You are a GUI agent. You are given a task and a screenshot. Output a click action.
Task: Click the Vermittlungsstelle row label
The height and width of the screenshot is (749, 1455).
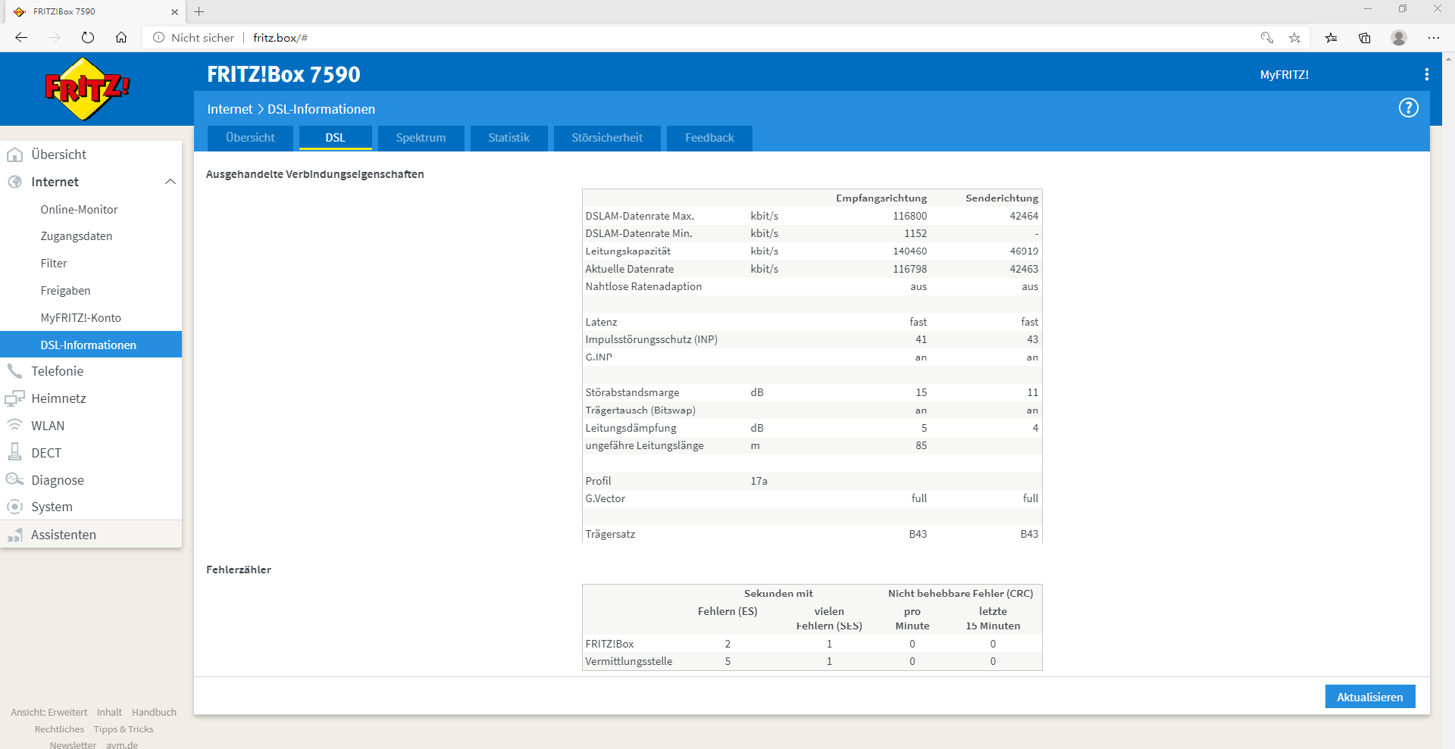628,661
